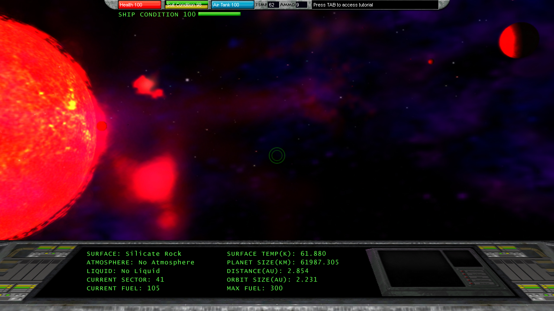This screenshot has height=311, width=554.
Task: Click the red Health 100 bar
Action: tap(139, 5)
